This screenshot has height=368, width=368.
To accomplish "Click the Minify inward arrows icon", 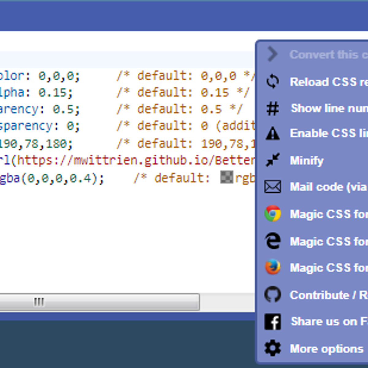I will click(x=273, y=160).
